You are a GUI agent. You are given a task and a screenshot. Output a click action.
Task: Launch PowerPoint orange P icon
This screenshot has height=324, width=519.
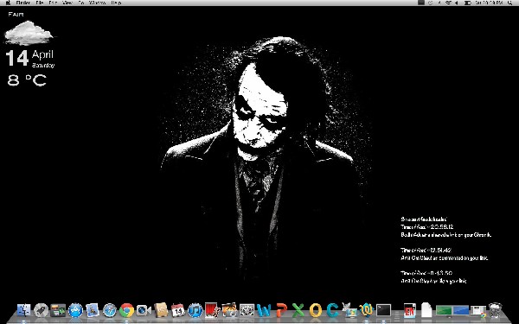coord(281,310)
